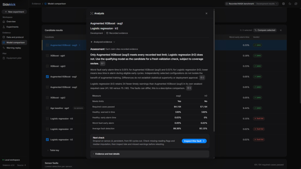Click the plus icon in New experiment
The width and height of the screenshot is (301, 169).
click(6, 12)
